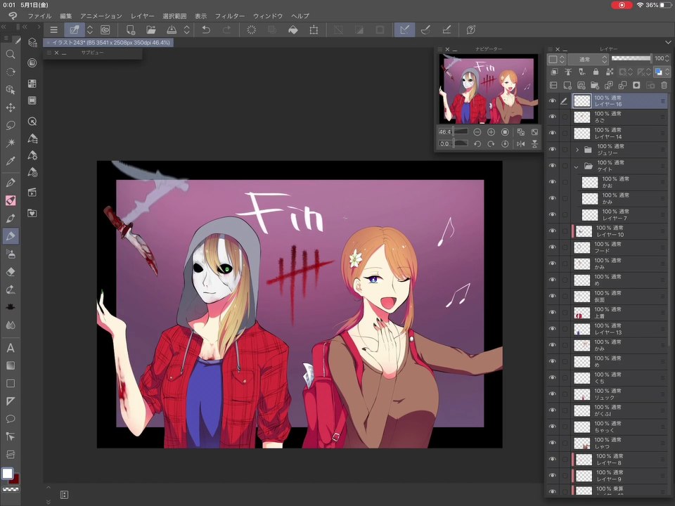Click the layer opacity slider
Viewport: 675px width, 506px height.
631,58
